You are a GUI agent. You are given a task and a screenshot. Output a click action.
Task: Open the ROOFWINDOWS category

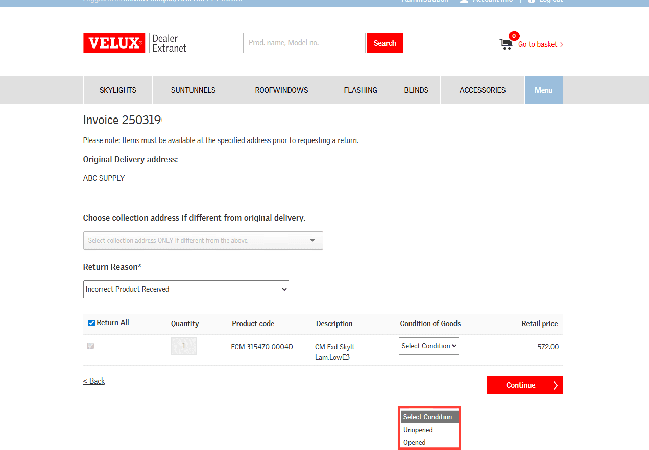282,90
